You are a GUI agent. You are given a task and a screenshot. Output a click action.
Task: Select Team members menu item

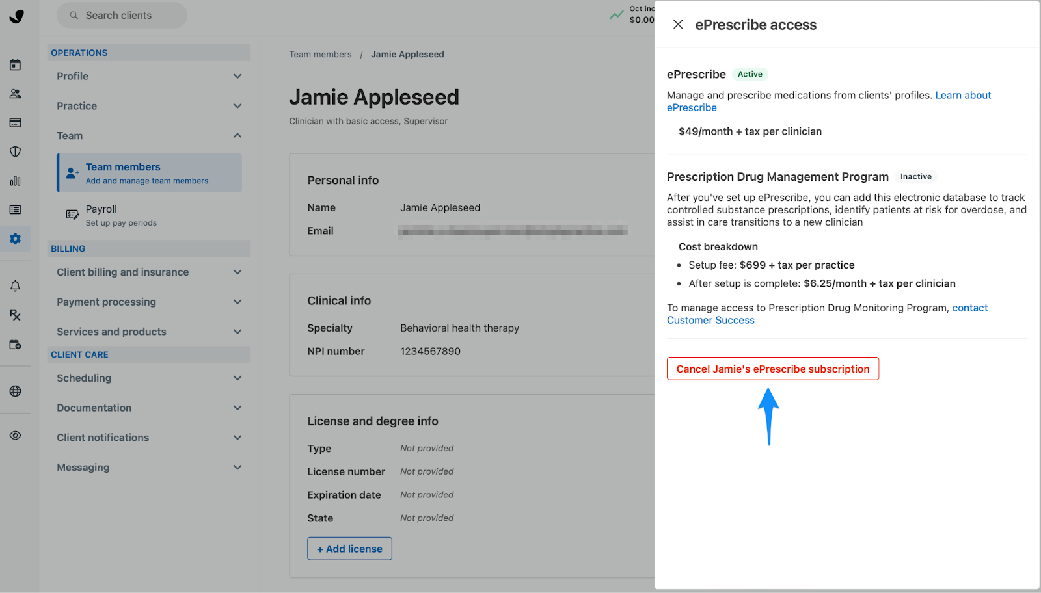(x=149, y=173)
